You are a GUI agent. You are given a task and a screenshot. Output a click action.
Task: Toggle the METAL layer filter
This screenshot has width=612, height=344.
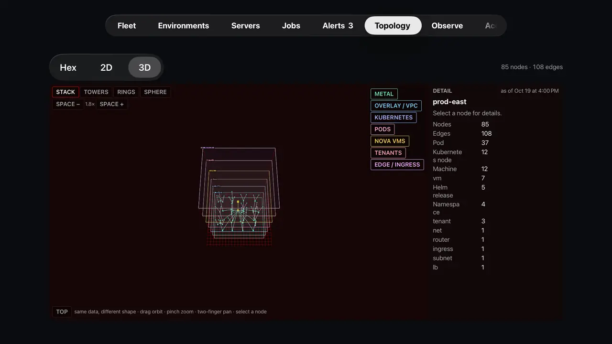(384, 94)
